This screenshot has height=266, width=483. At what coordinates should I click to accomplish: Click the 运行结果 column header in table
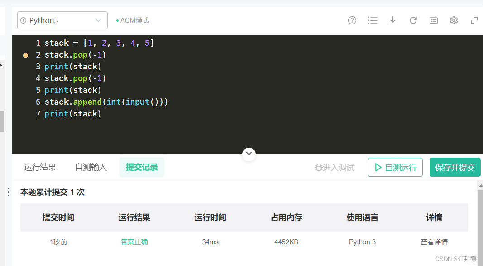pyautogui.click(x=134, y=218)
